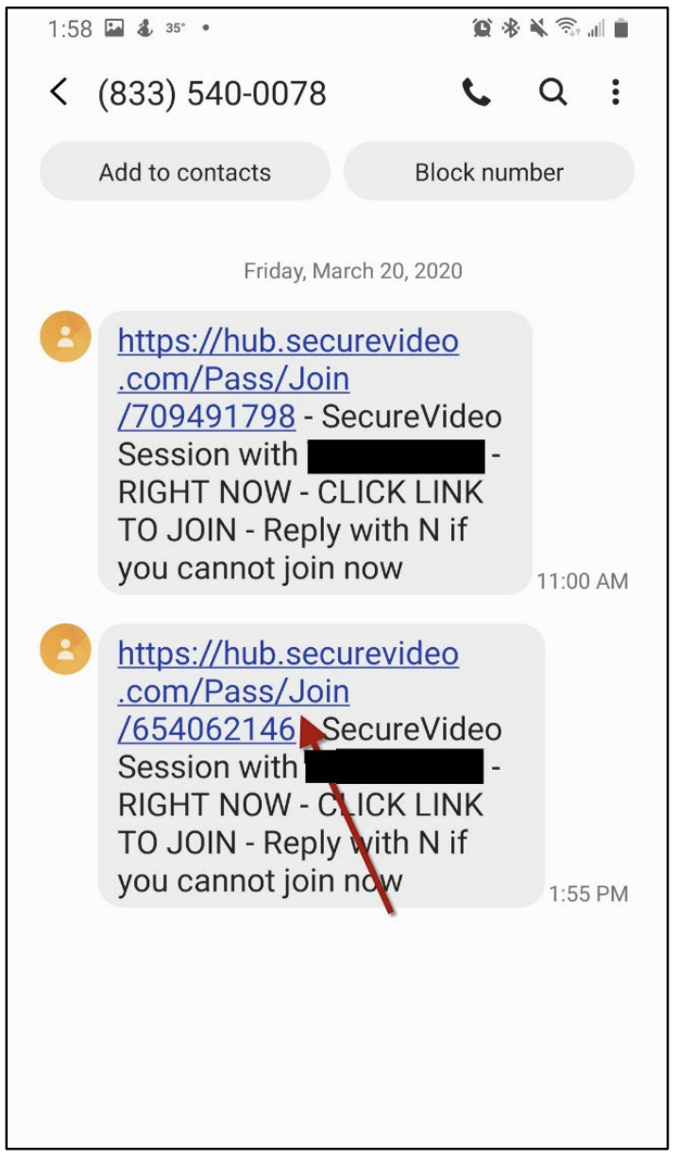Click the Block number button
This screenshot has height=1160, width=678.
tap(489, 172)
